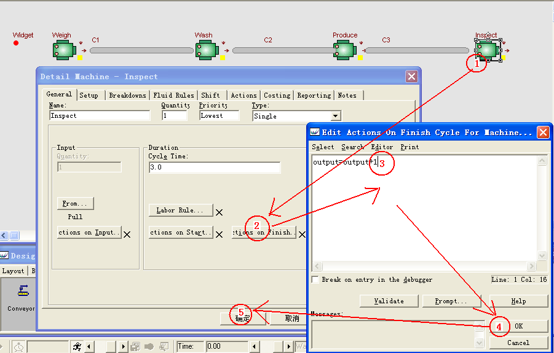Click the Inspect machine icon
554x353 pixels.
487,49
